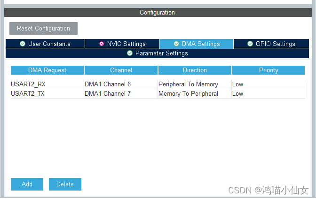Click the DMA1 Channel 6 cell
Screen dimensions: 316x199
[121, 84]
